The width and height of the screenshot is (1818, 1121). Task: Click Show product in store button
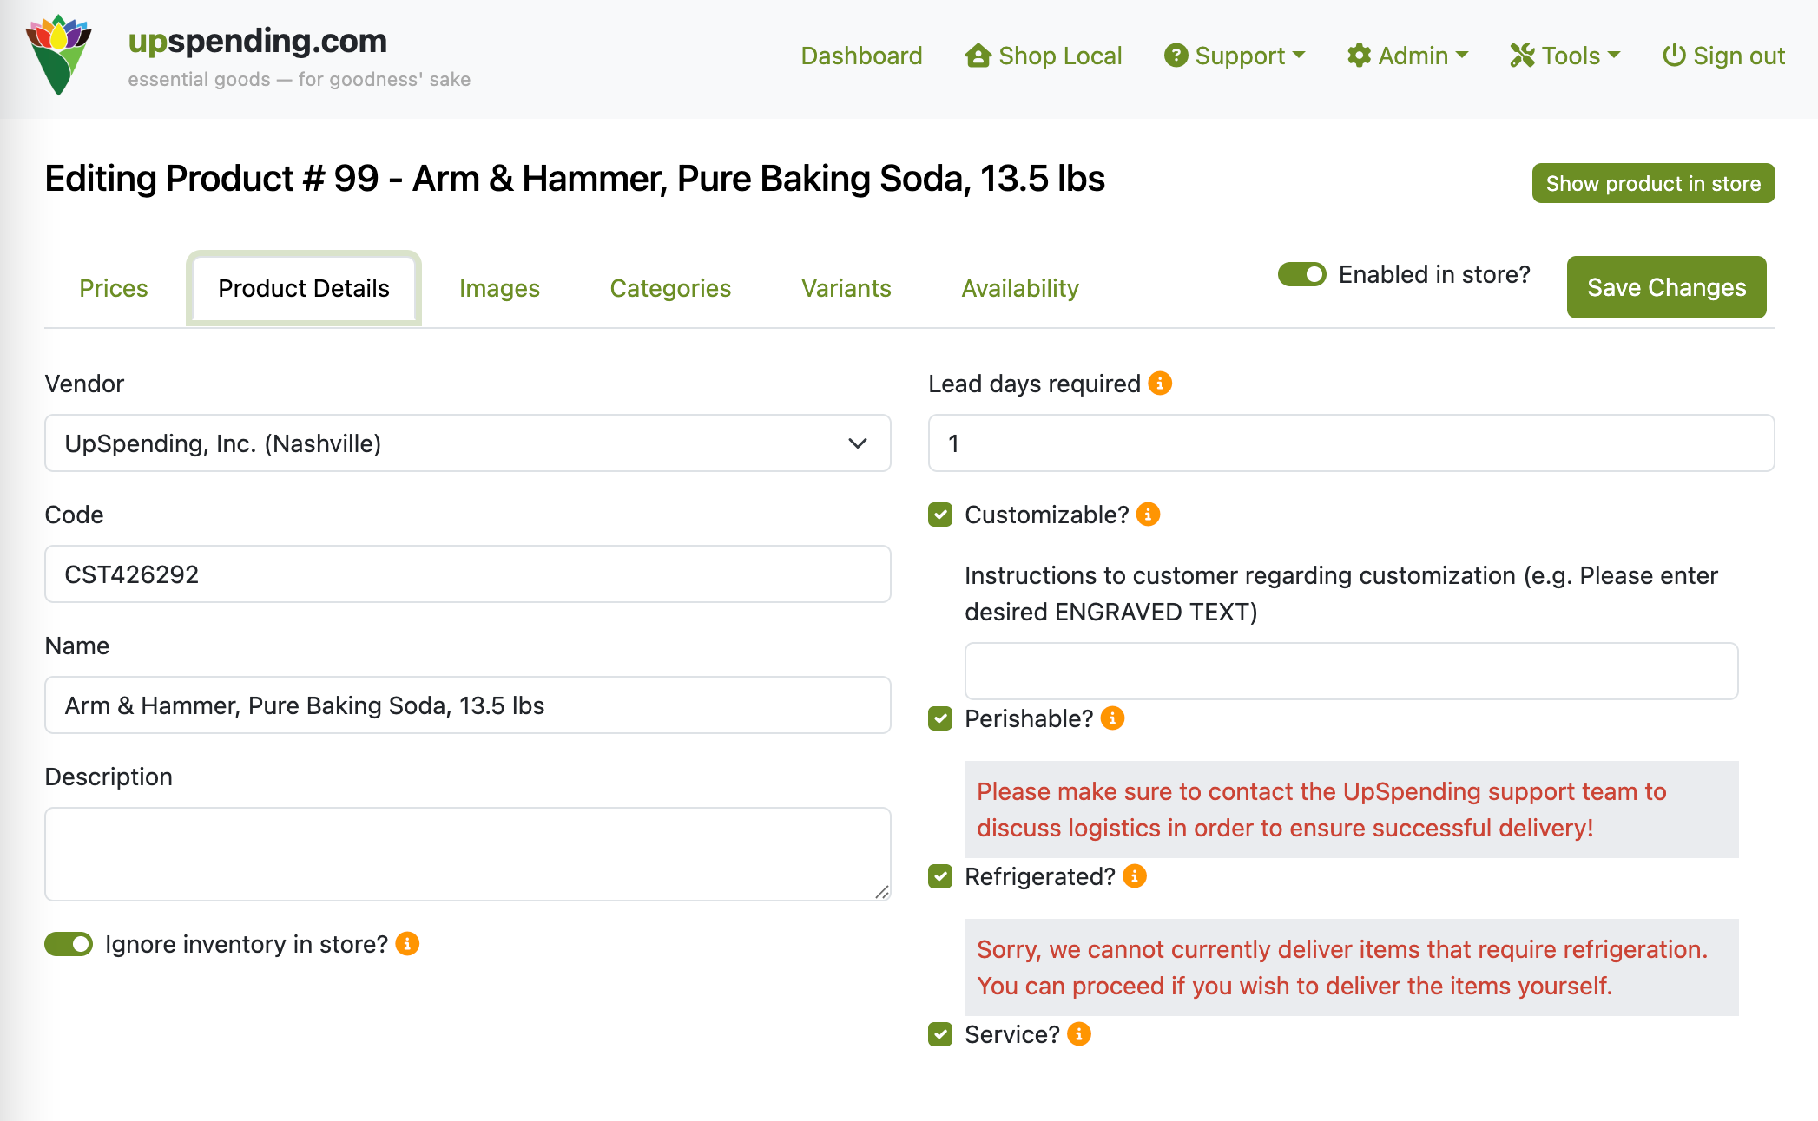(x=1652, y=183)
